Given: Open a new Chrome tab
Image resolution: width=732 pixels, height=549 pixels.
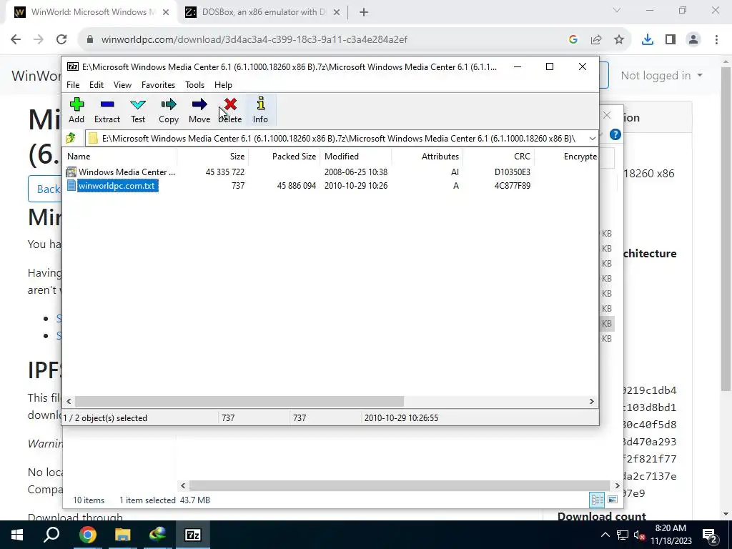Looking at the screenshot, I should 364,12.
